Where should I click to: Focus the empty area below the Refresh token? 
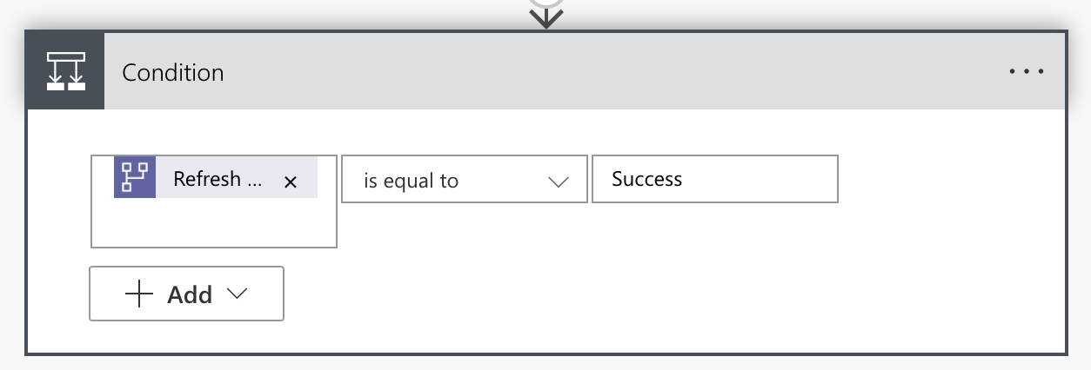(214, 223)
